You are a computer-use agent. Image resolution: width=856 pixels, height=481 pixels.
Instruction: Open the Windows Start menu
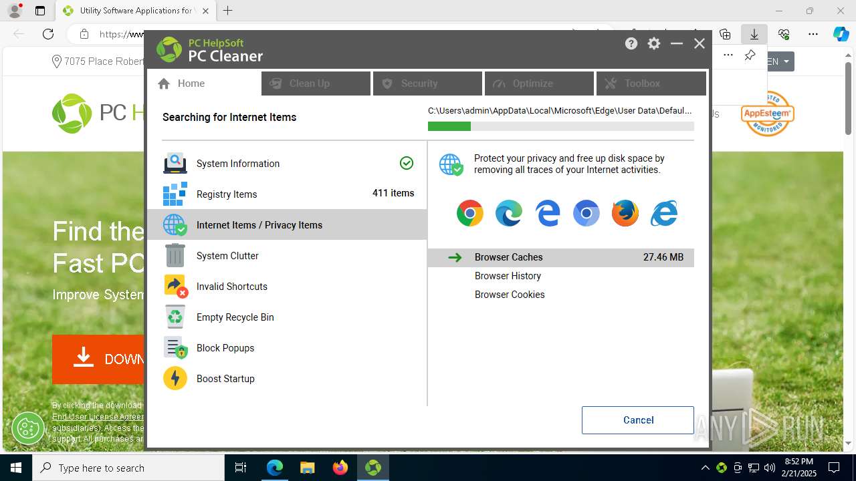16,468
